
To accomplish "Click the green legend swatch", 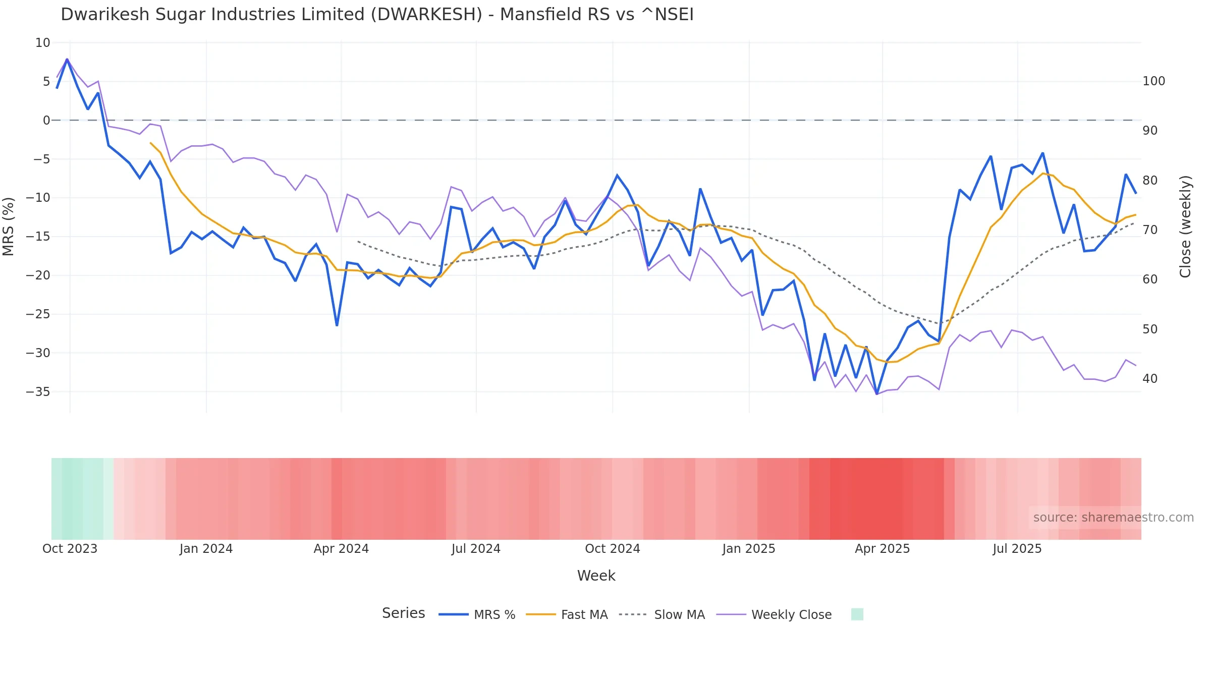I will tap(857, 614).
